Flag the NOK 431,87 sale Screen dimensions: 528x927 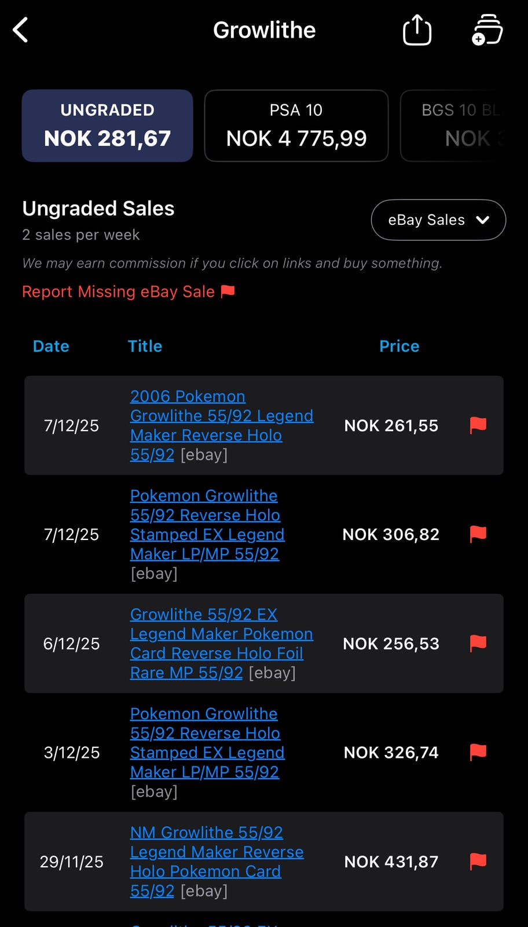pos(478,862)
